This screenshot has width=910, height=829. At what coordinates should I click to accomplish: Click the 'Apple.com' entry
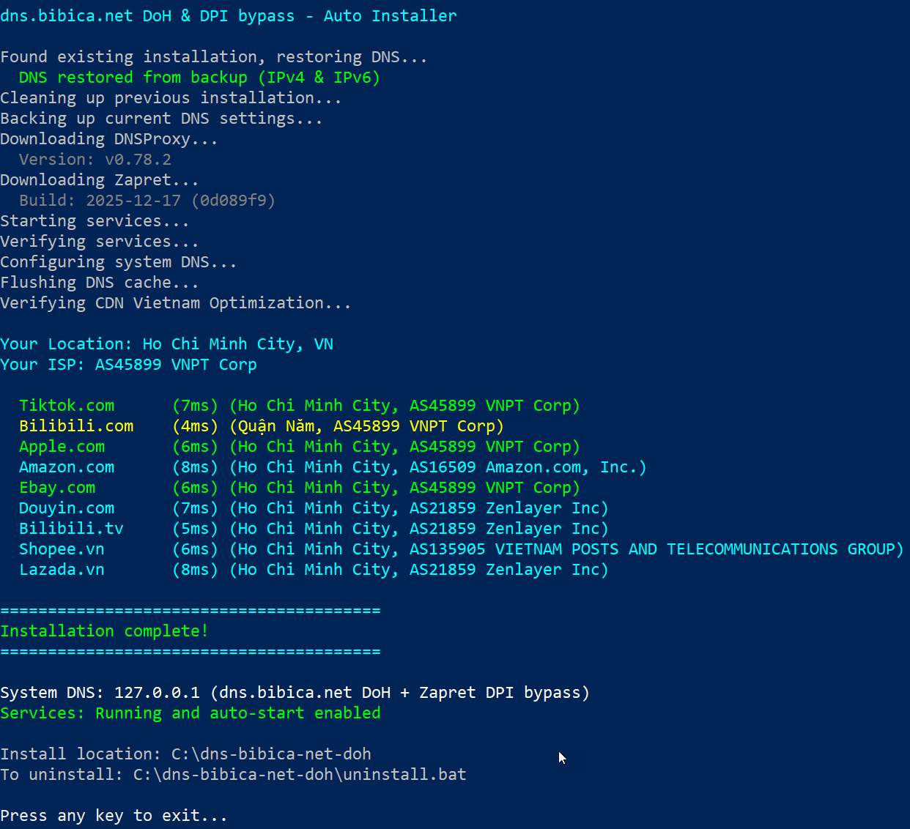pos(62,447)
